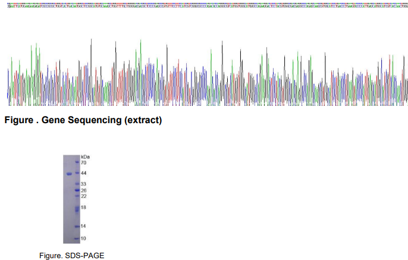The height and width of the screenshot is (260, 408).
Task: Click the 14 kDa ladder band on gel
Action: 76,227
